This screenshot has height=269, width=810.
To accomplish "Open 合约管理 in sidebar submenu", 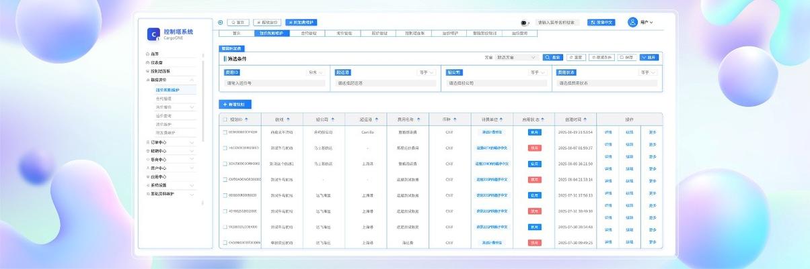I will tap(163, 98).
